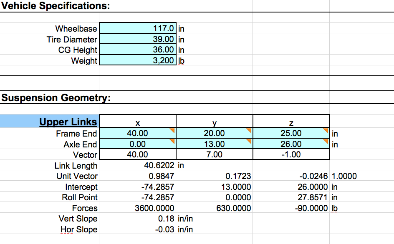Screen dimensions: 394x244
Task: Select the Weight value 3,200
Action: pyautogui.click(x=138, y=60)
